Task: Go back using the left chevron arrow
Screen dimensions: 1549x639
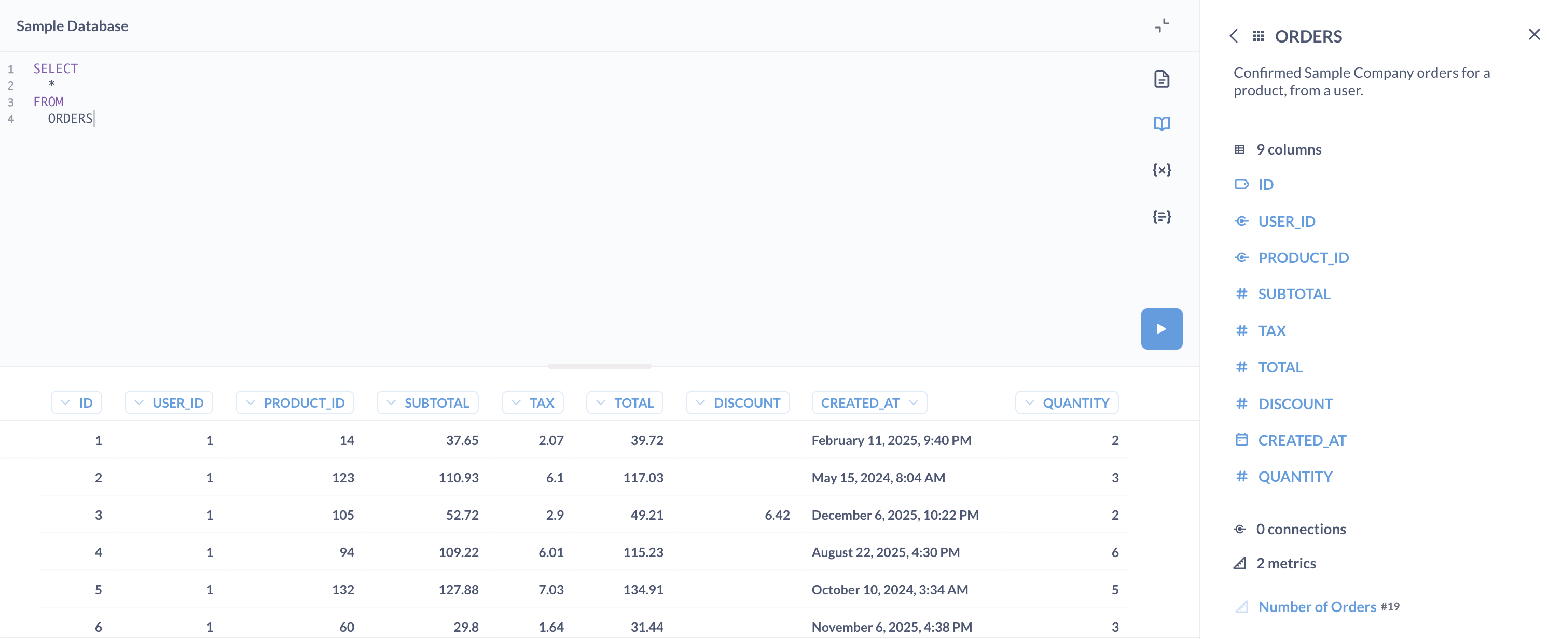Action: tap(1234, 35)
